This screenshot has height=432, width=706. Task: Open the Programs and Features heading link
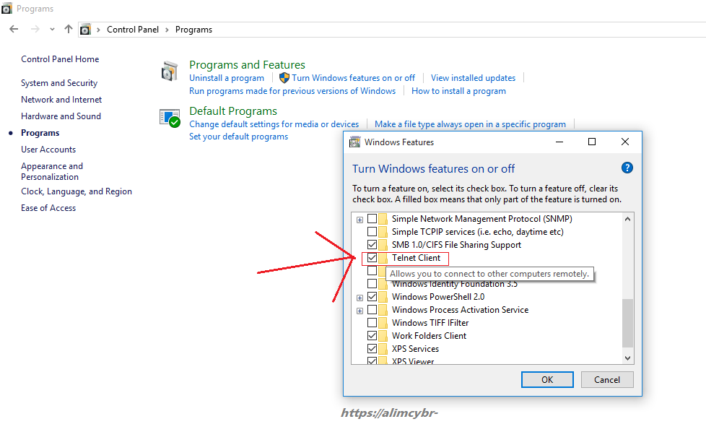coord(247,65)
